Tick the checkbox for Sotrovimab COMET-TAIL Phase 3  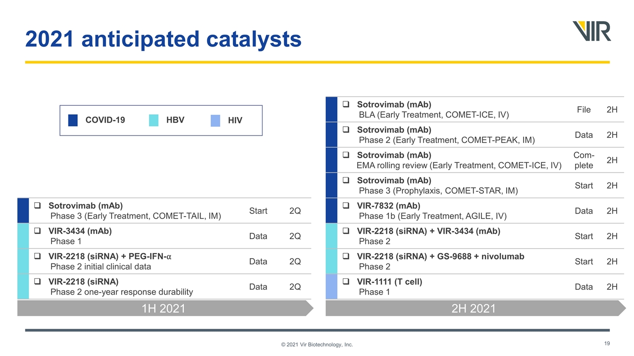pos(38,206)
